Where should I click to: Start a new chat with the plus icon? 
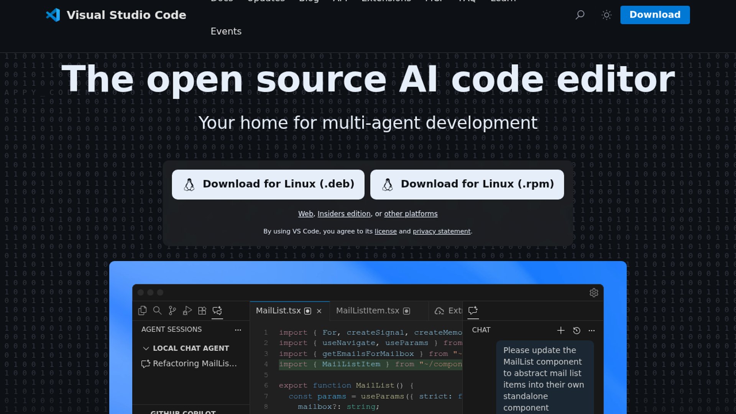click(561, 330)
